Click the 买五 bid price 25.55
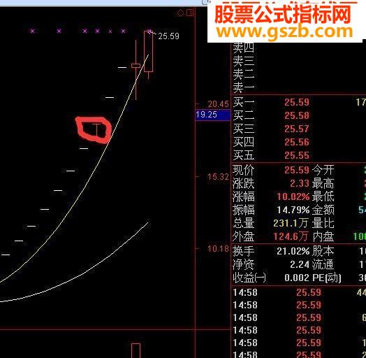This screenshot has height=358, width=366. click(297, 155)
